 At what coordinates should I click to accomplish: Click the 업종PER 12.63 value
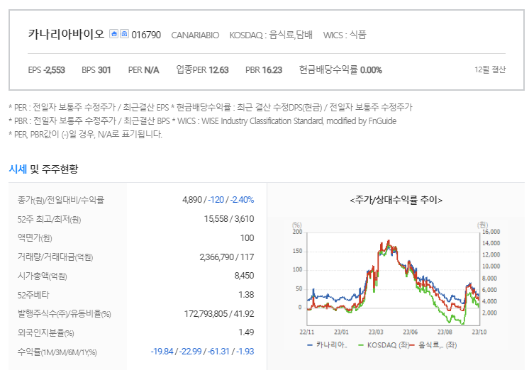[202, 70]
